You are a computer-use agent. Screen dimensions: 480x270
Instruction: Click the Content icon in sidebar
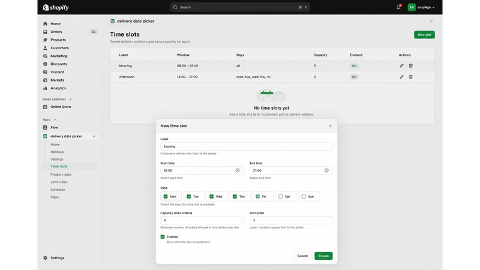coord(46,72)
